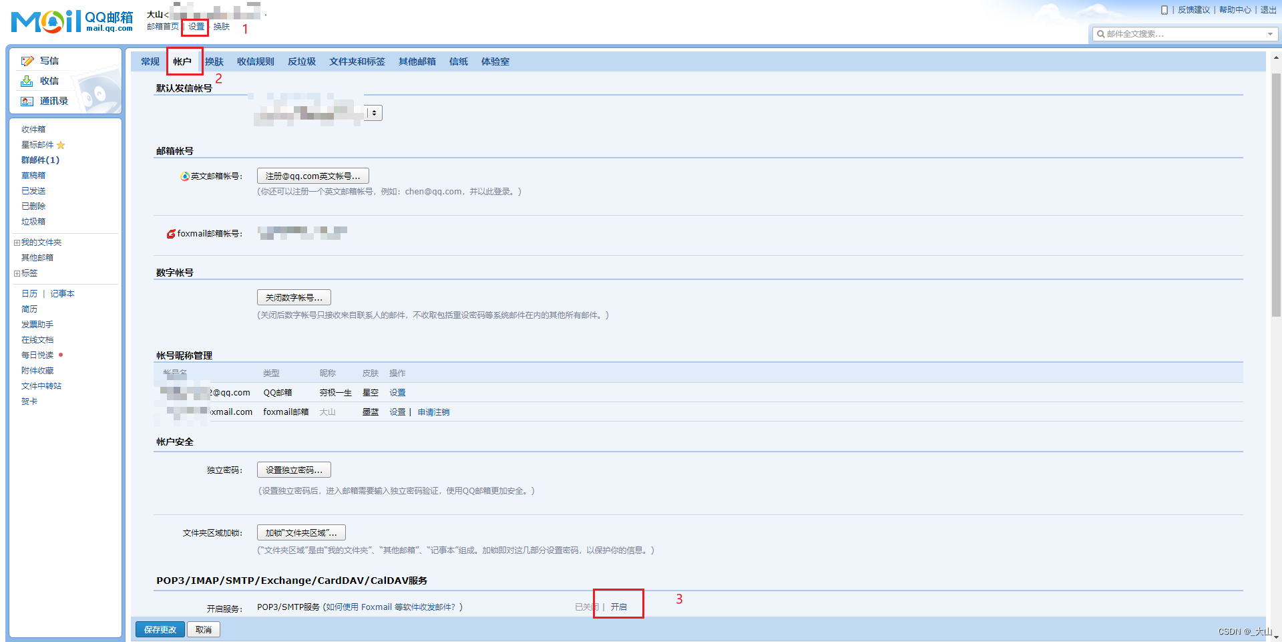This screenshot has width=1282, height=642.
Task: Click the 加锁"文件夹区域" button
Action: pos(301,532)
